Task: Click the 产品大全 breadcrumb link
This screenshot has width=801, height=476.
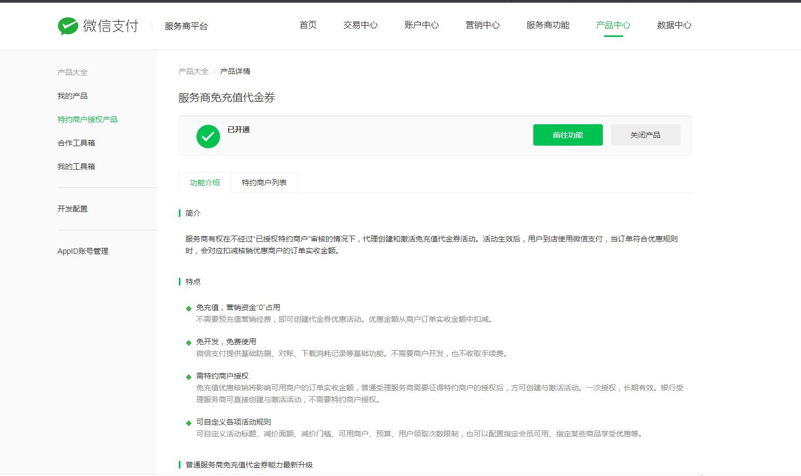Action: 193,71
